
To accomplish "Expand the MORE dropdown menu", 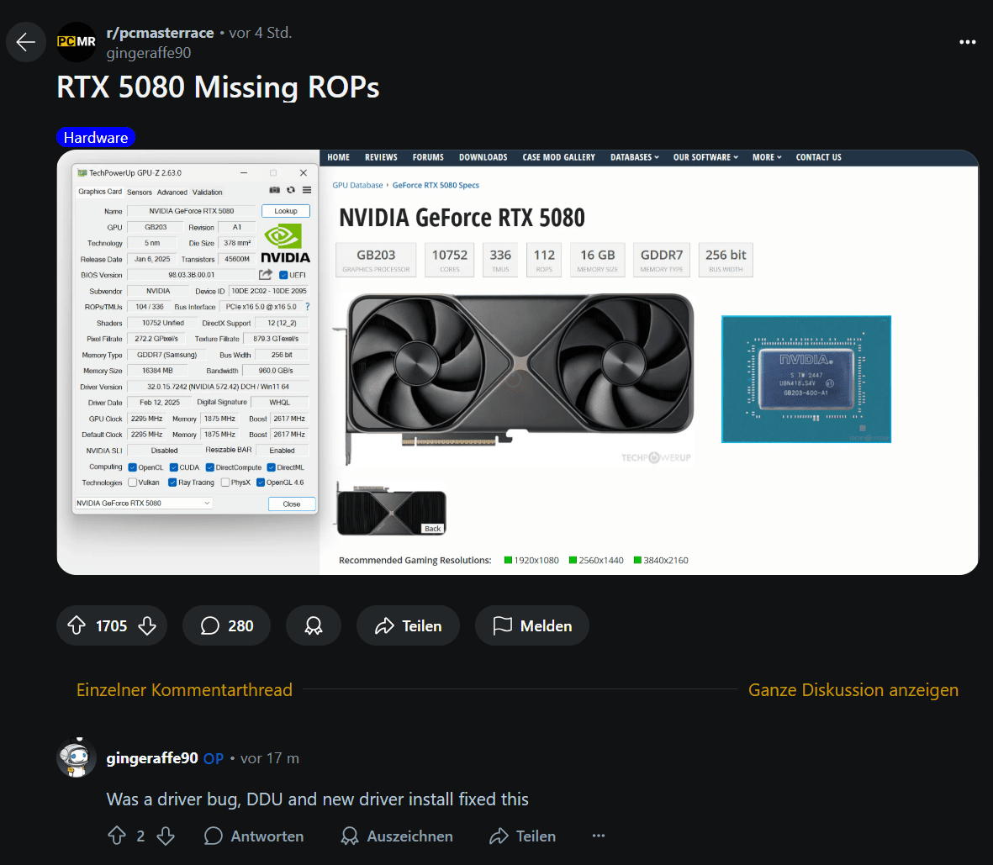I will [x=767, y=157].
